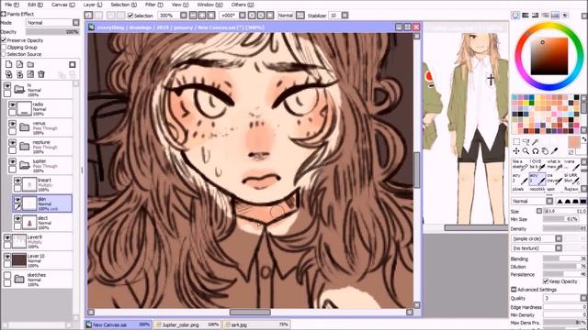
Task: Select the lasso selection tool
Action: [526, 142]
